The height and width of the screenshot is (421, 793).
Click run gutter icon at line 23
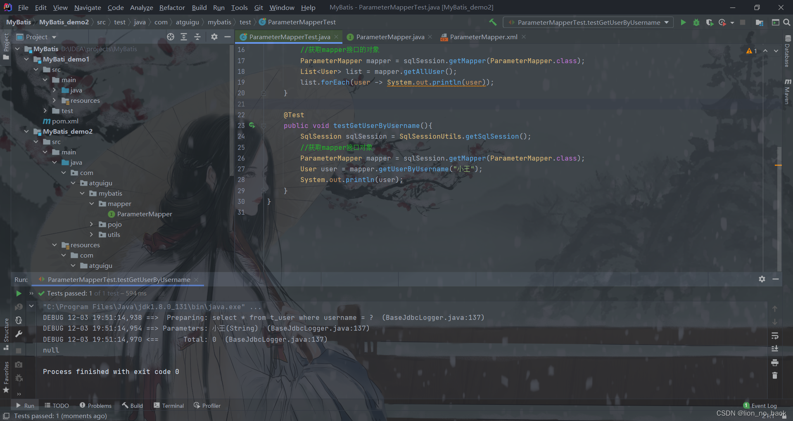252,125
